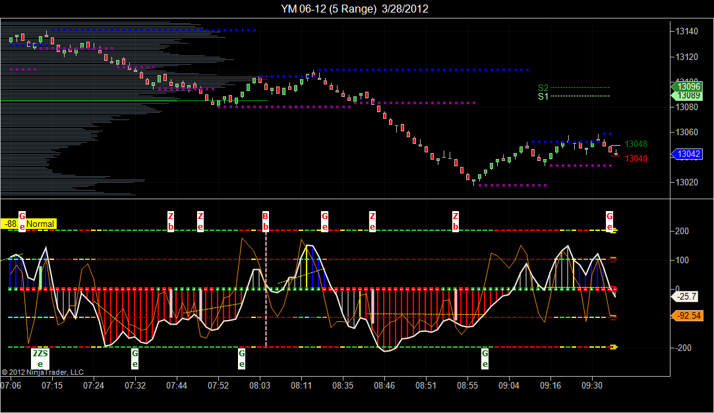Click the yellow -88. value label
Image resolution: width=714 pixels, height=413 pixels.
[x=11, y=224]
